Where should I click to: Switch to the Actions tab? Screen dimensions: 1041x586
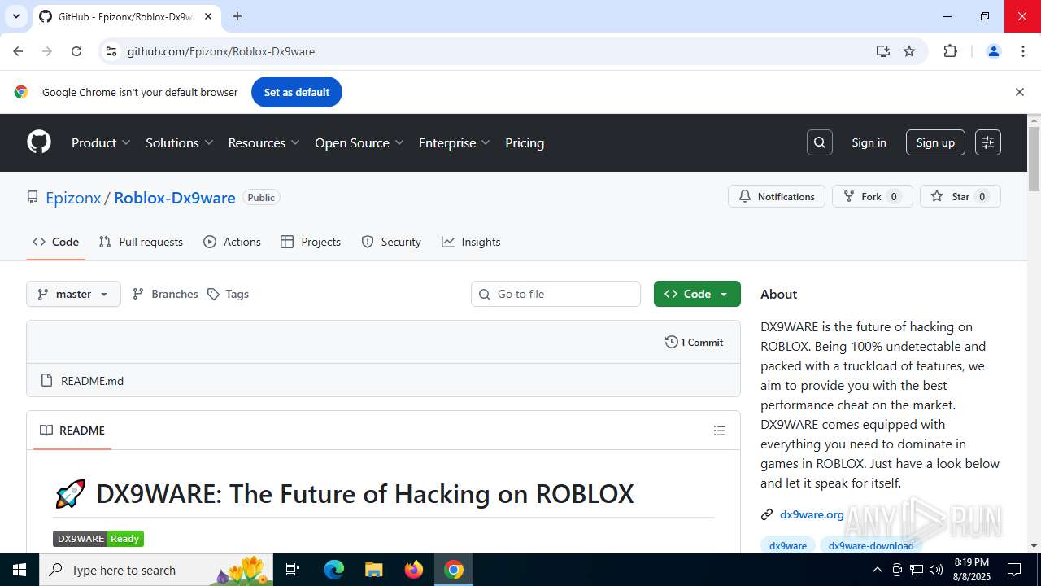coord(232,242)
